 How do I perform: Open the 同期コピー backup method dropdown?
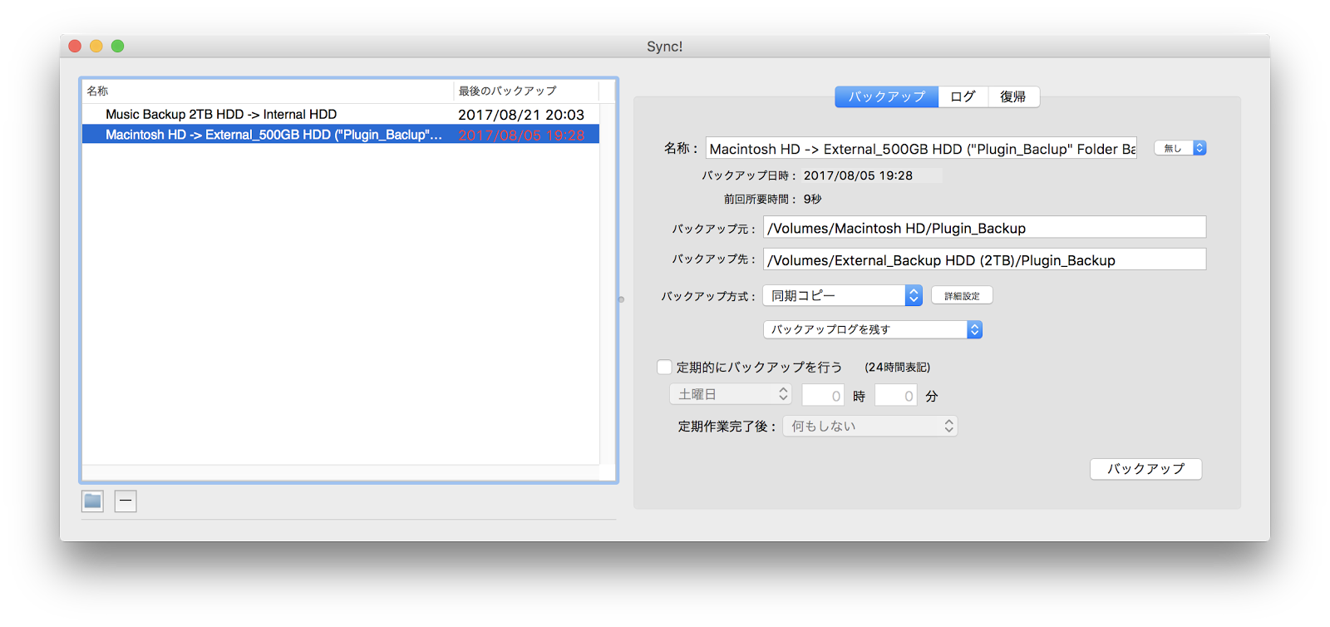point(843,295)
